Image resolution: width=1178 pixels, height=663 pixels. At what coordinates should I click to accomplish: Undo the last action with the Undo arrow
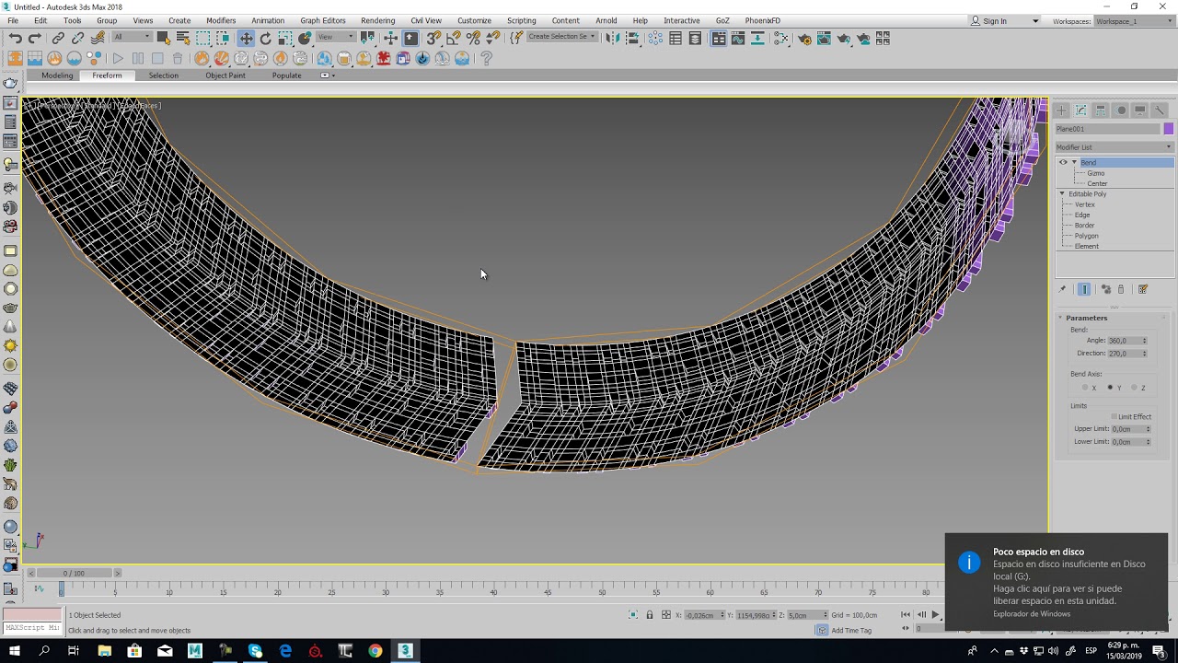coord(15,38)
